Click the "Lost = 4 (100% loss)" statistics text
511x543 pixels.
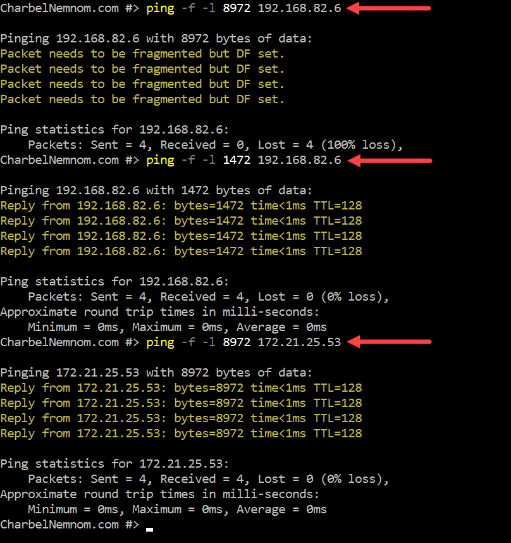[x=327, y=145]
